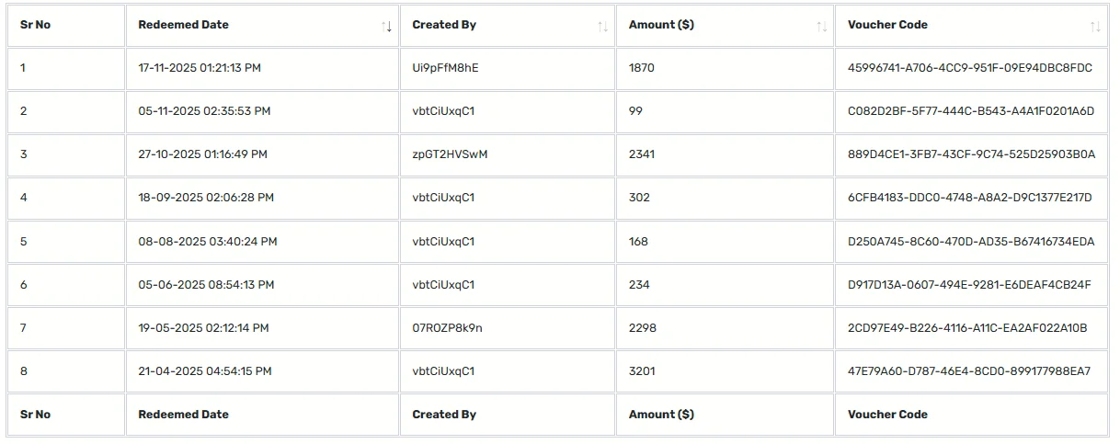Image resolution: width=1120 pixels, height=444 pixels.
Task: Toggle Amount ($) sort arrows icon
Action: 822,27
